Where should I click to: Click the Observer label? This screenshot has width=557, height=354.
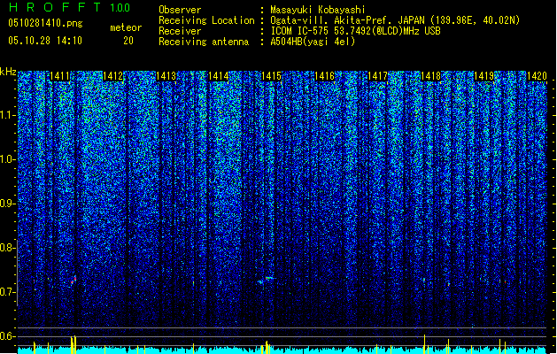(180, 10)
